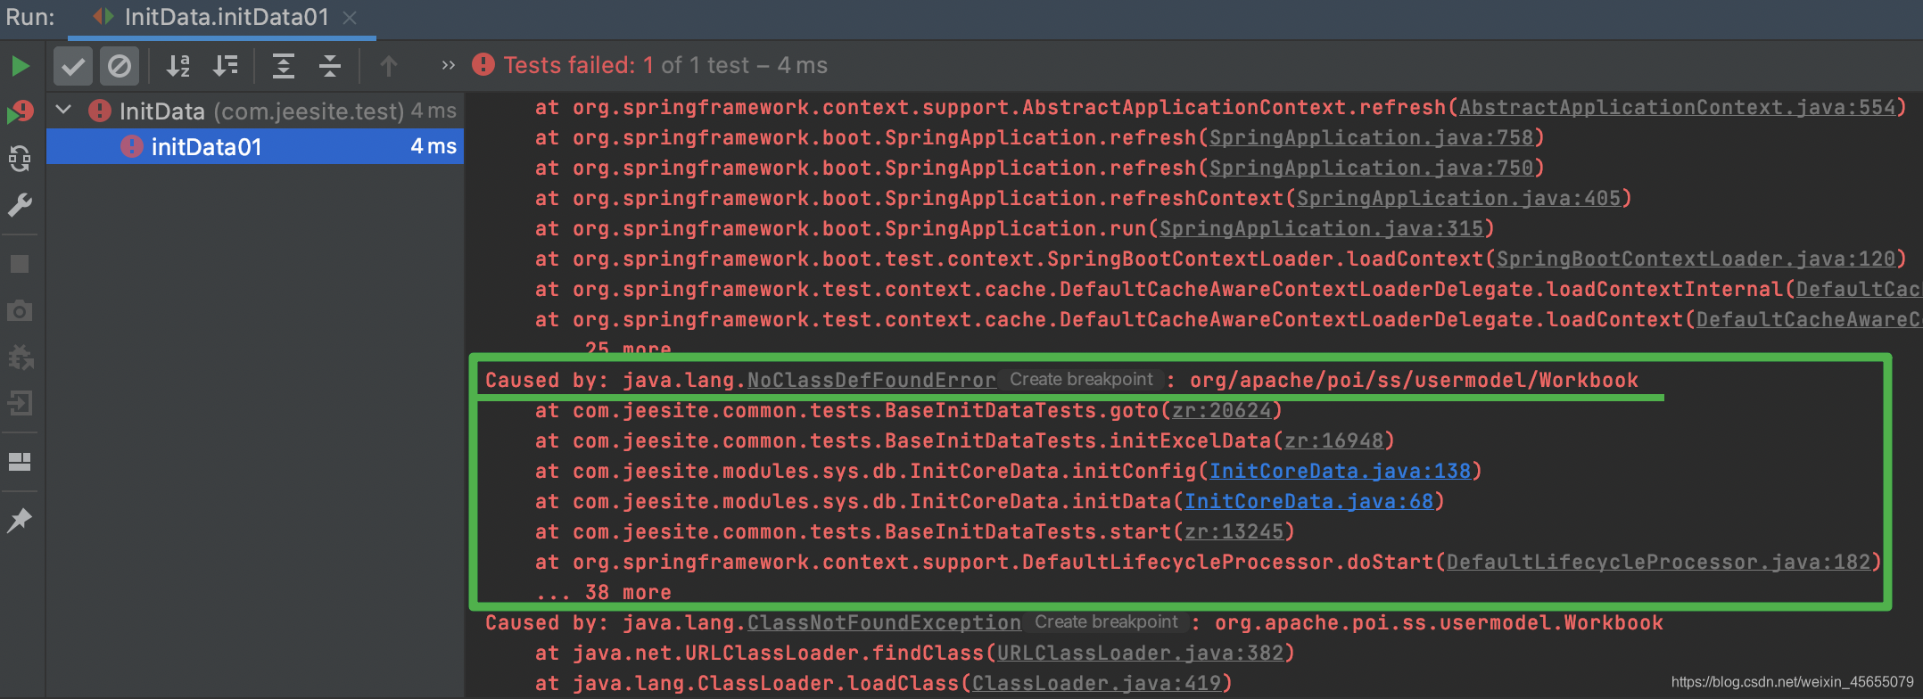Rerun failed tests icon
This screenshot has height=699, width=1923.
20,112
